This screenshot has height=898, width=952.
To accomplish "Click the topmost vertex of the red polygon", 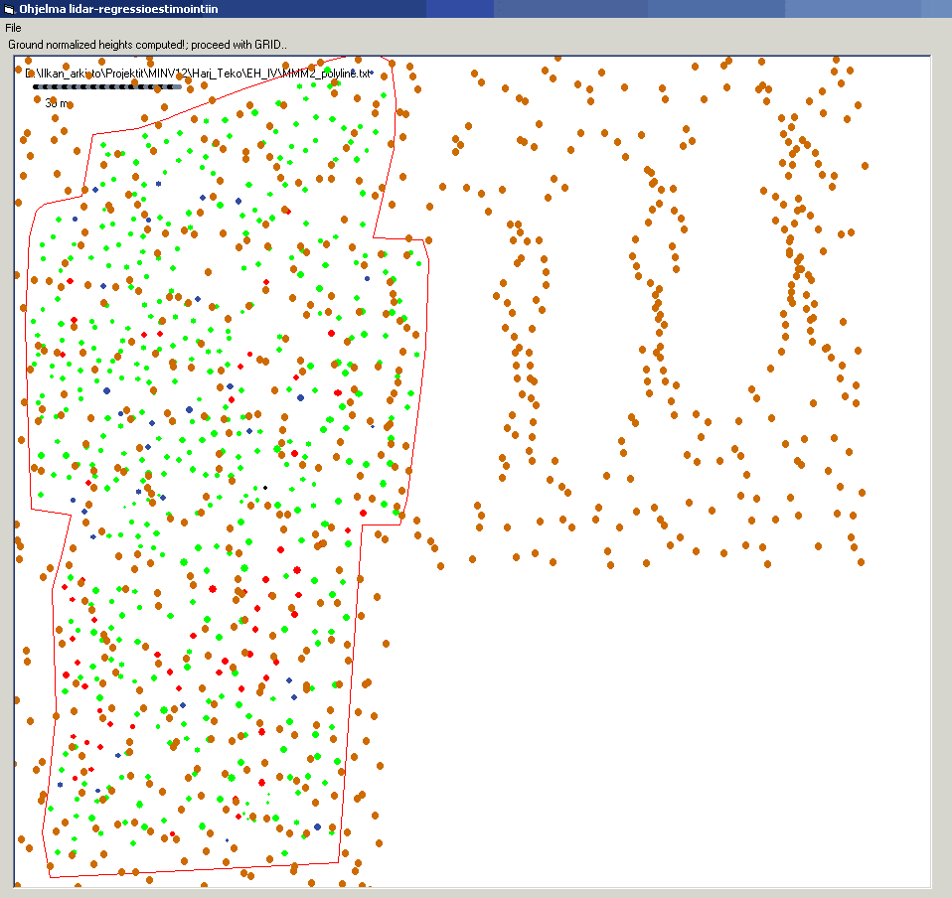I will 393,58.
